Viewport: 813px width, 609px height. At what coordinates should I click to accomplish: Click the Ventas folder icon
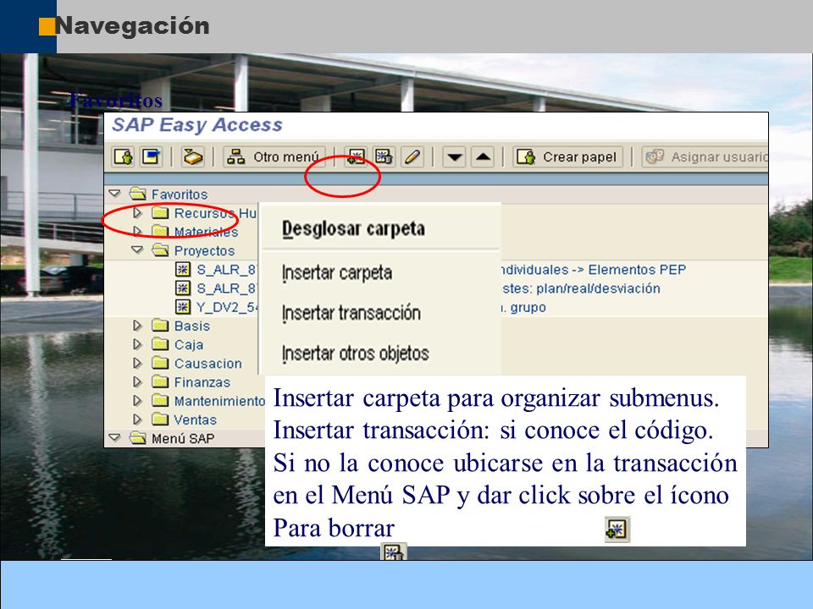click(160, 419)
